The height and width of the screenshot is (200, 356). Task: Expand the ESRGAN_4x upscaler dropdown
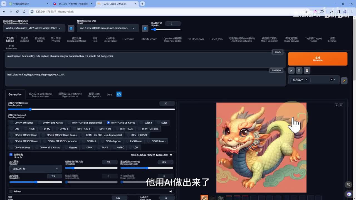pyautogui.click(x=35, y=169)
